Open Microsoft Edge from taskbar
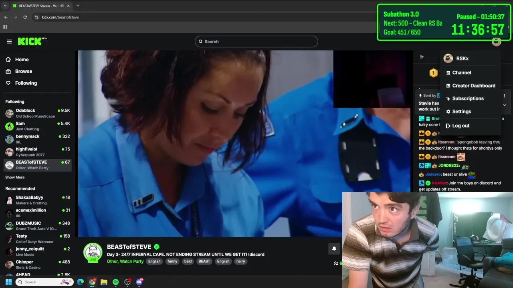This screenshot has width=513, height=288. [81, 282]
